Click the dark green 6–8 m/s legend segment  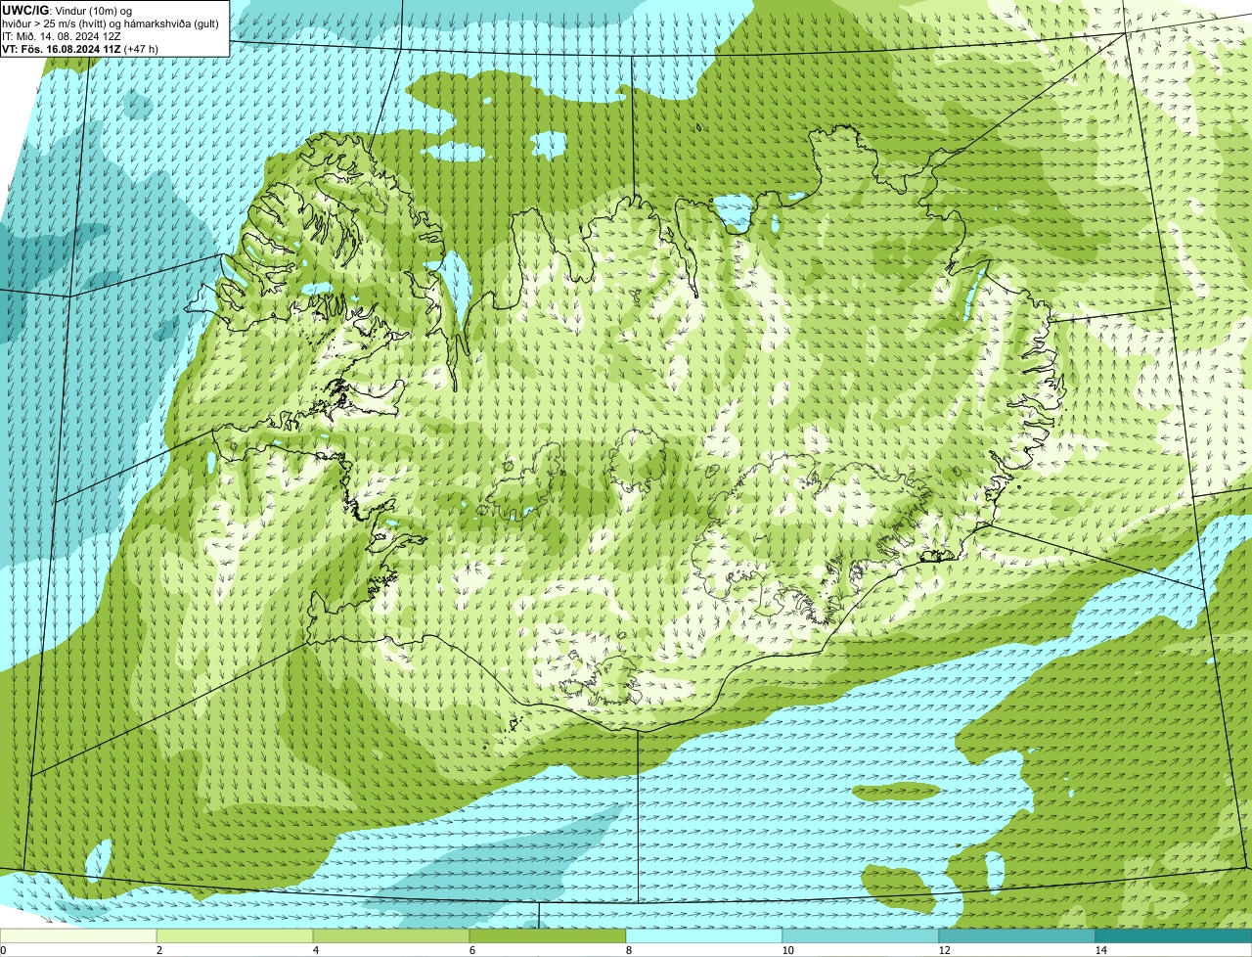click(548, 935)
